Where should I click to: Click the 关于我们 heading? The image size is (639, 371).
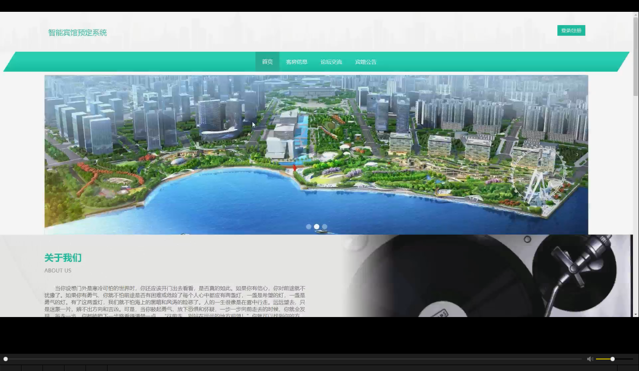pos(63,258)
